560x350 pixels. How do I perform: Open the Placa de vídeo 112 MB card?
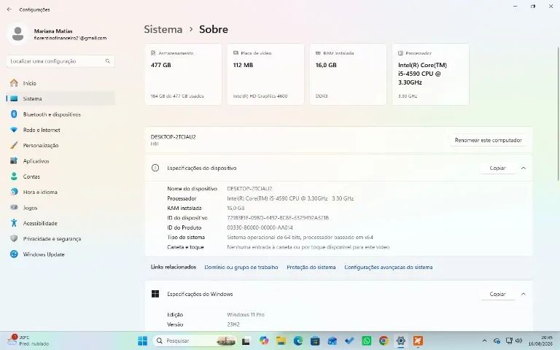click(265, 74)
